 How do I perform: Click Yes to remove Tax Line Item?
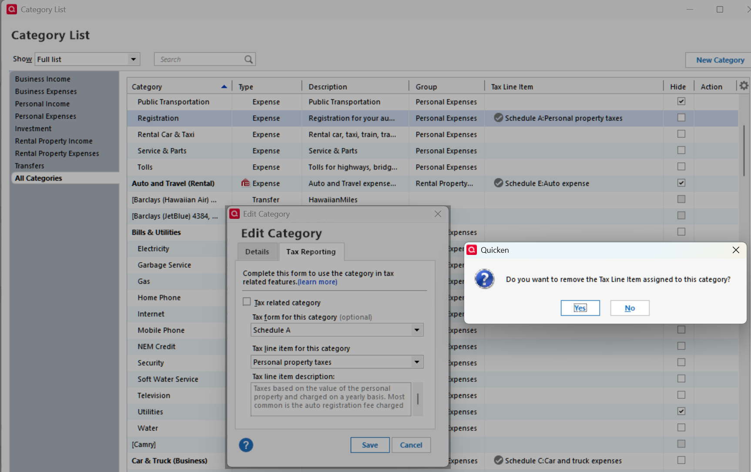[580, 308]
